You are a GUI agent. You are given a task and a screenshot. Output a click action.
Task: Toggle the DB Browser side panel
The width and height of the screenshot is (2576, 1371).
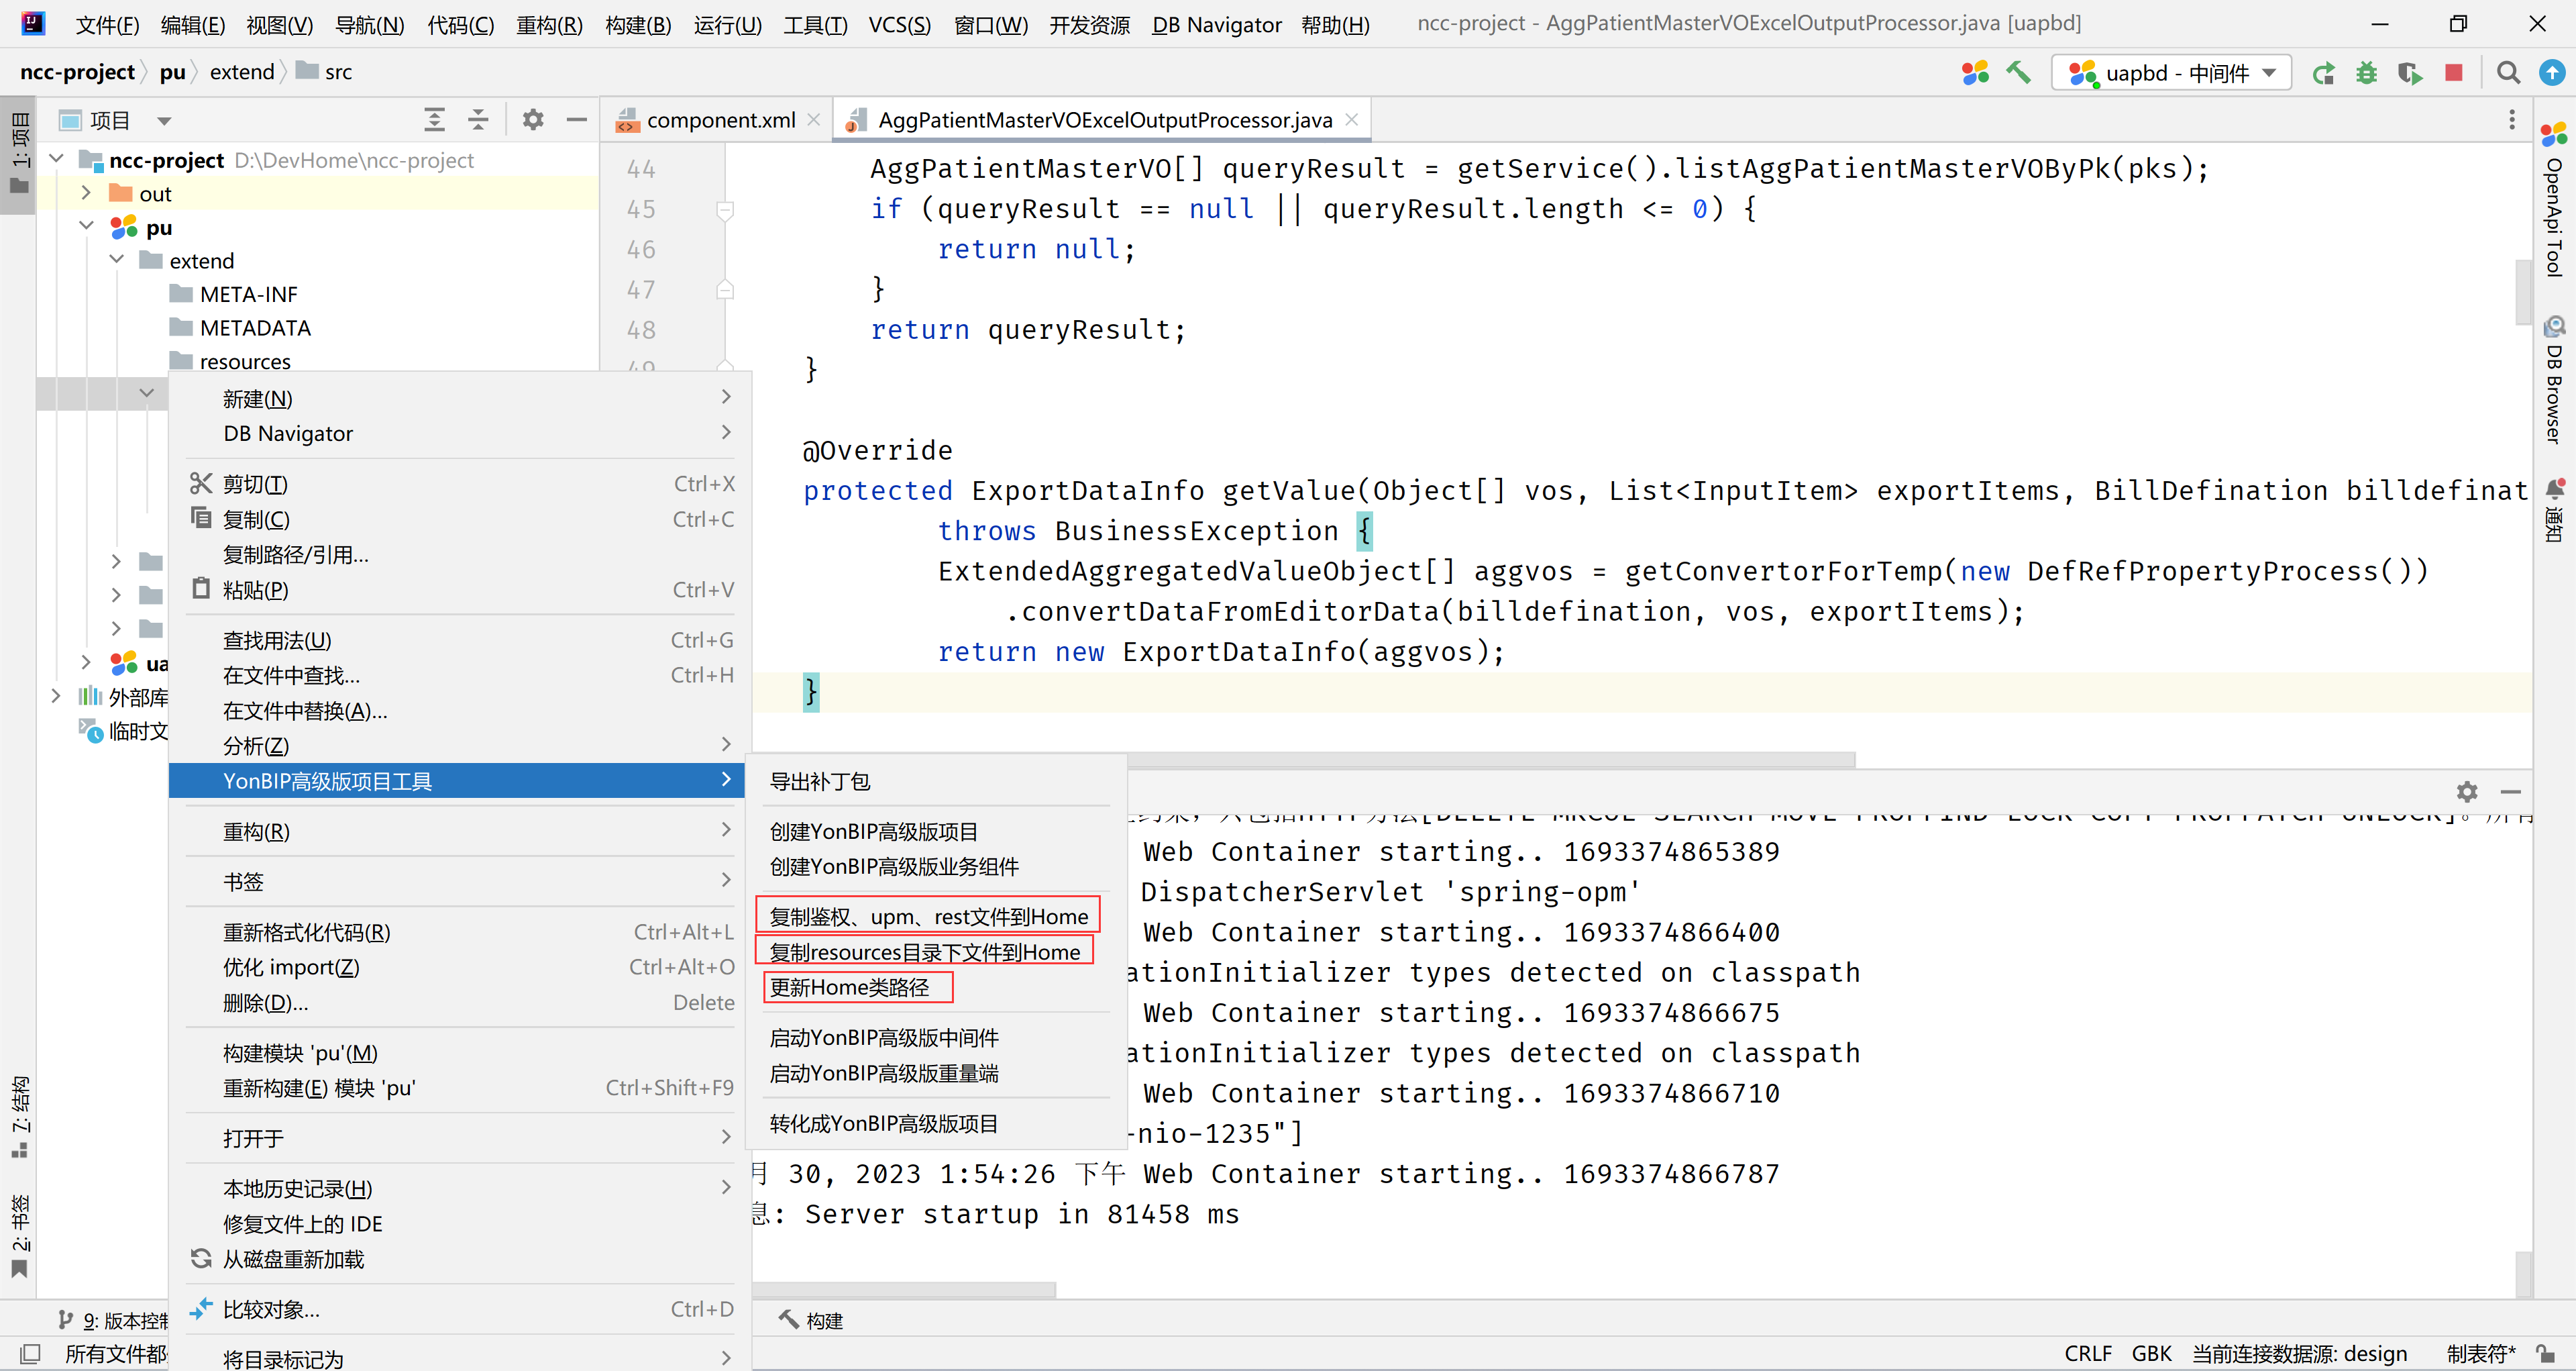[x=2553, y=385]
